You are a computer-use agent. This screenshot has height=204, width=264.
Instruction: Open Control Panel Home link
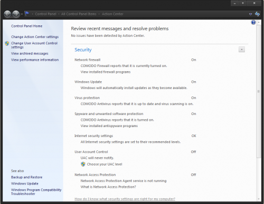point(27,26)
